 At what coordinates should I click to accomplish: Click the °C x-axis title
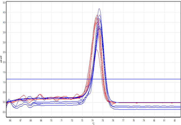[x=93, y=124]
